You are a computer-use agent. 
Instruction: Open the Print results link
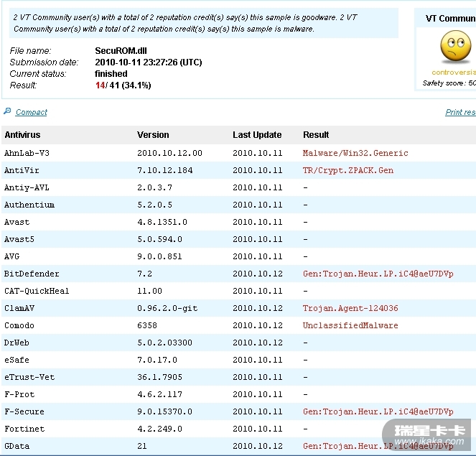(x=460, y=112)
